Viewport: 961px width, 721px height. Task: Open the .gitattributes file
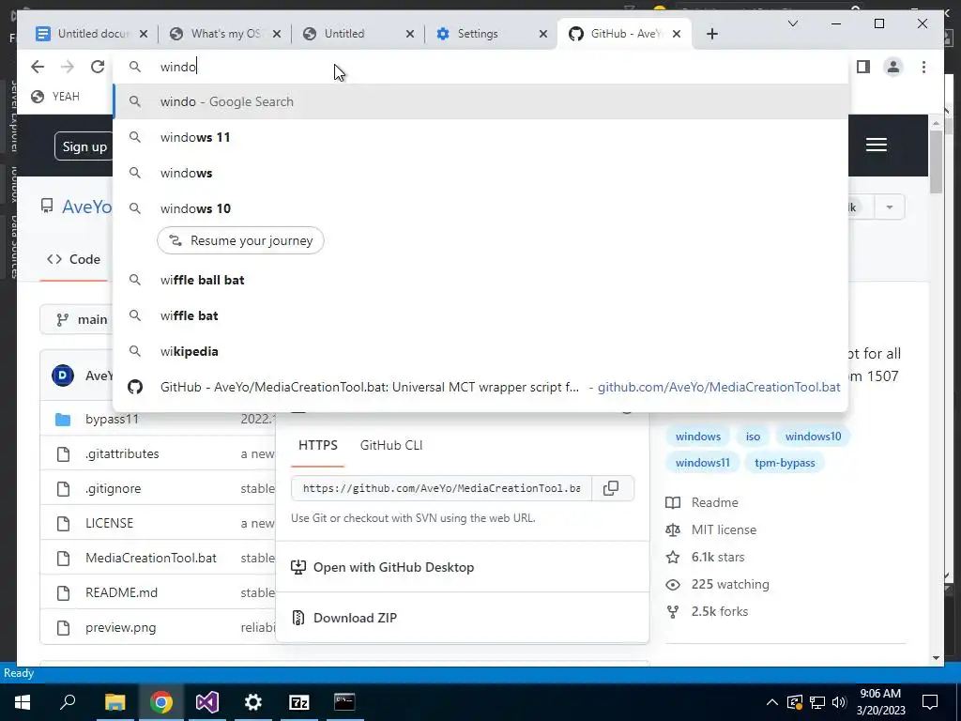tap(122, 453)
